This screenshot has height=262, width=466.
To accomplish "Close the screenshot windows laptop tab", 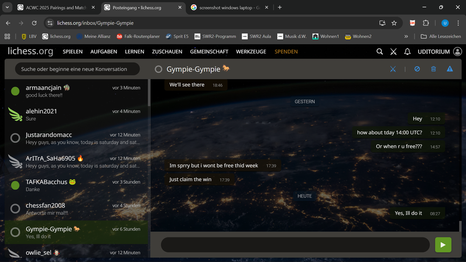I will 266,8.
